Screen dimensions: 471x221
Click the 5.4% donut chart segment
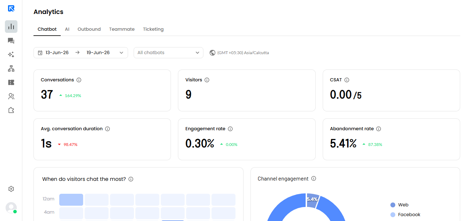[313, 200]
